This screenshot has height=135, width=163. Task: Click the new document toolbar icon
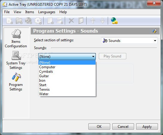pos(10,21)
